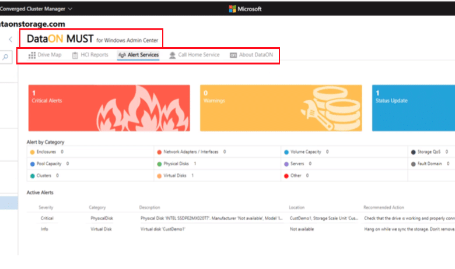Open the Virtual disk 'CustDemo1' description
Viewport: 455px width, 269px height.
click(163, 229)
